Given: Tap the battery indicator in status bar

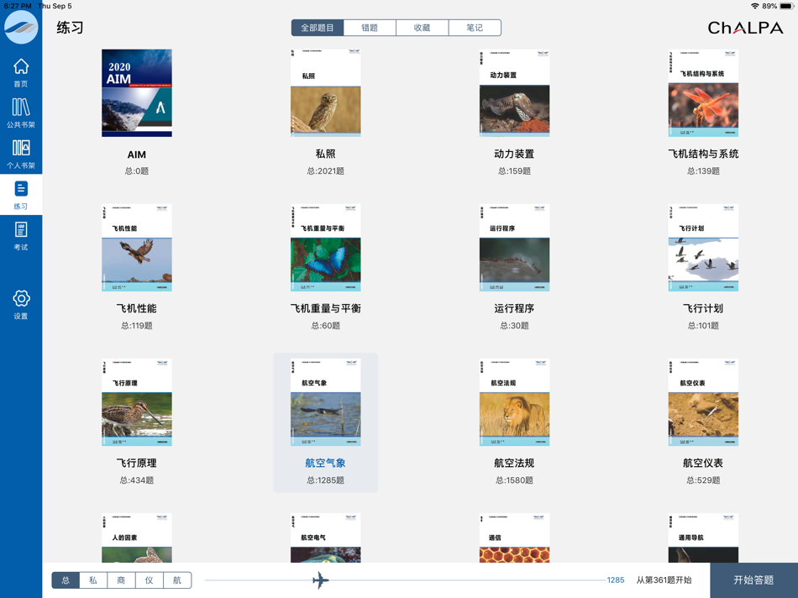Looking at the screenshot, I should click(787, 6).
